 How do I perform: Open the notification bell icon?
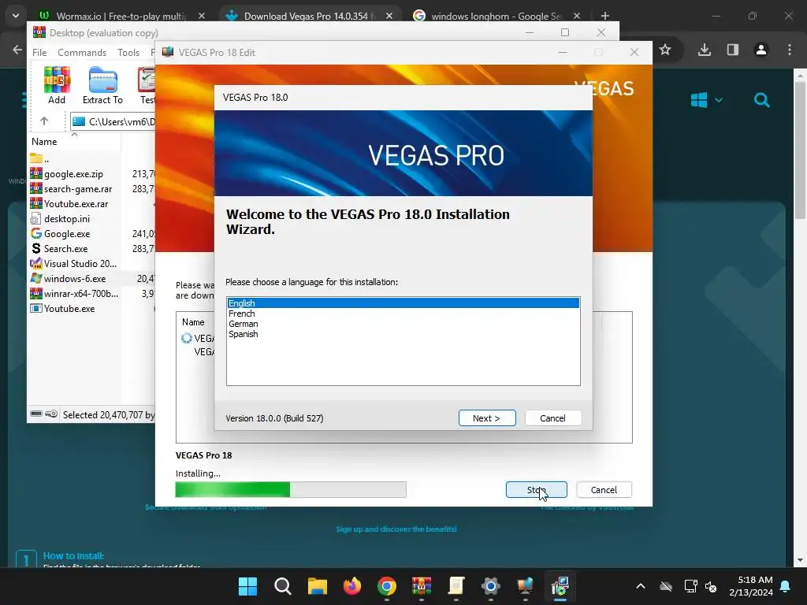786,586
